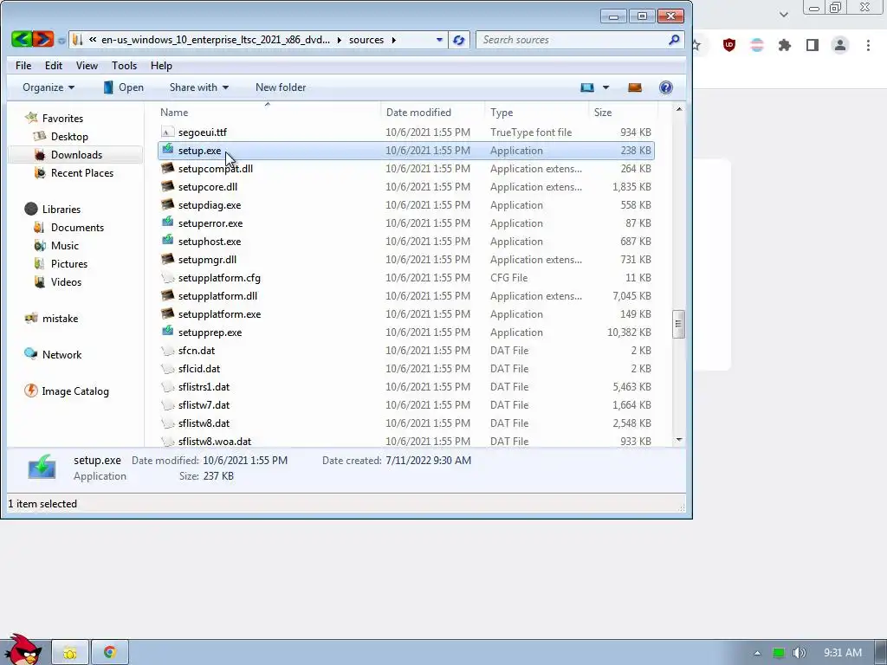Open address bar history dropdown

tap(439, 40)
